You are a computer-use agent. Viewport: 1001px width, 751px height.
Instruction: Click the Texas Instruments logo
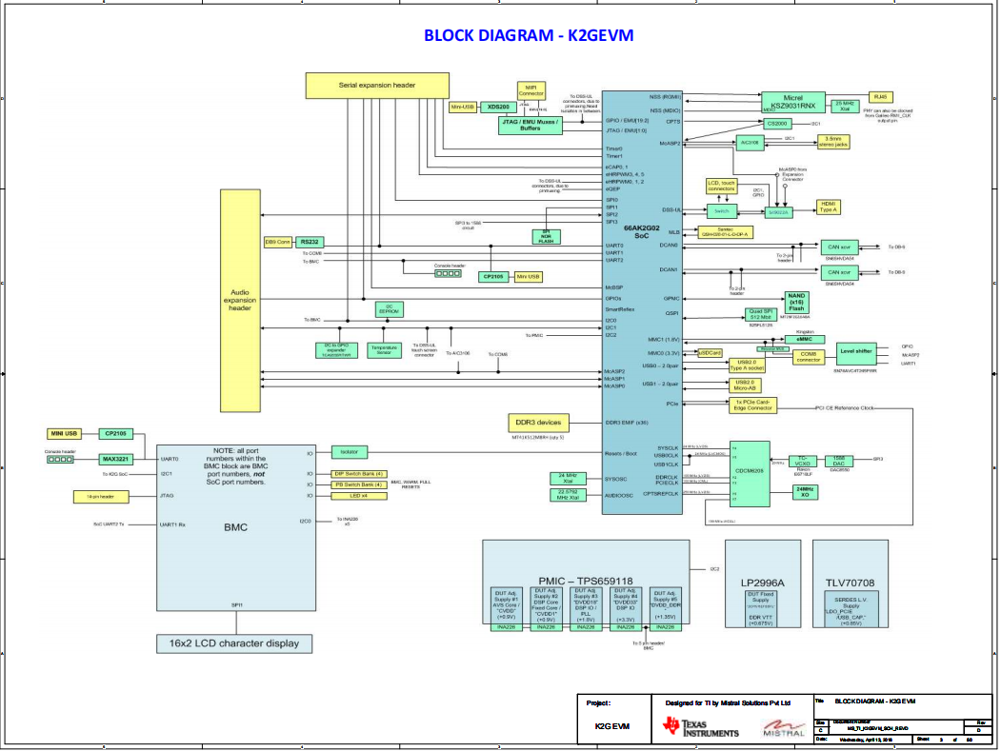click(700, 727)
